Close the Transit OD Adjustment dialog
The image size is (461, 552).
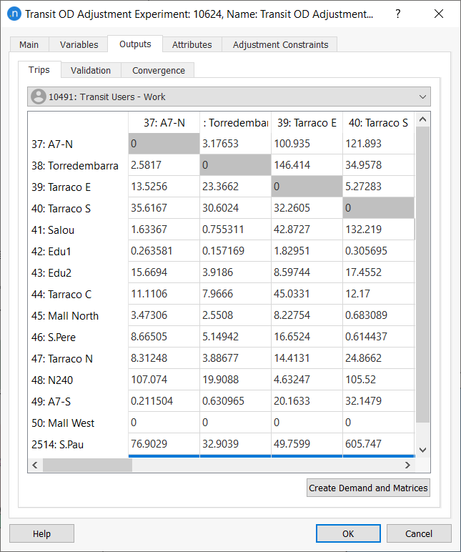click(438, 14)
